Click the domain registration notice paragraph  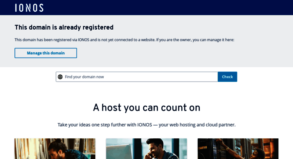tap(124, 40)
